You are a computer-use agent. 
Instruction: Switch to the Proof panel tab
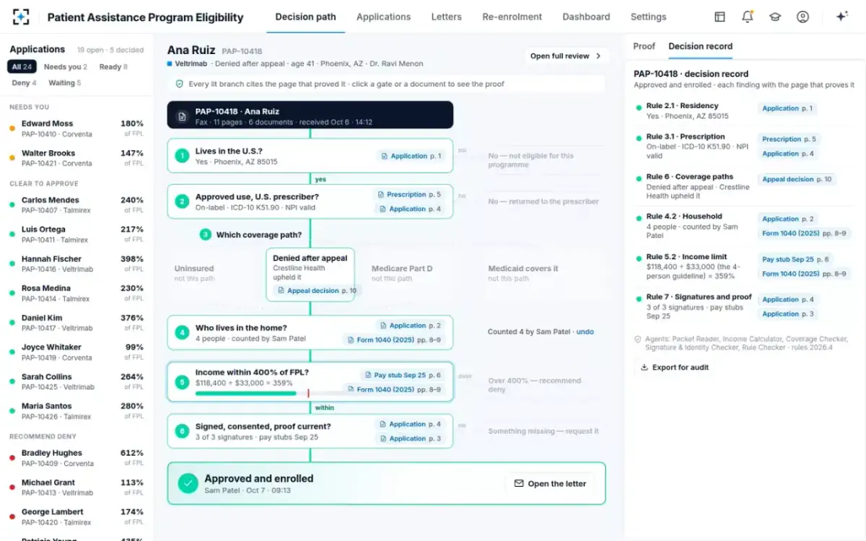(x=644, y=46)
